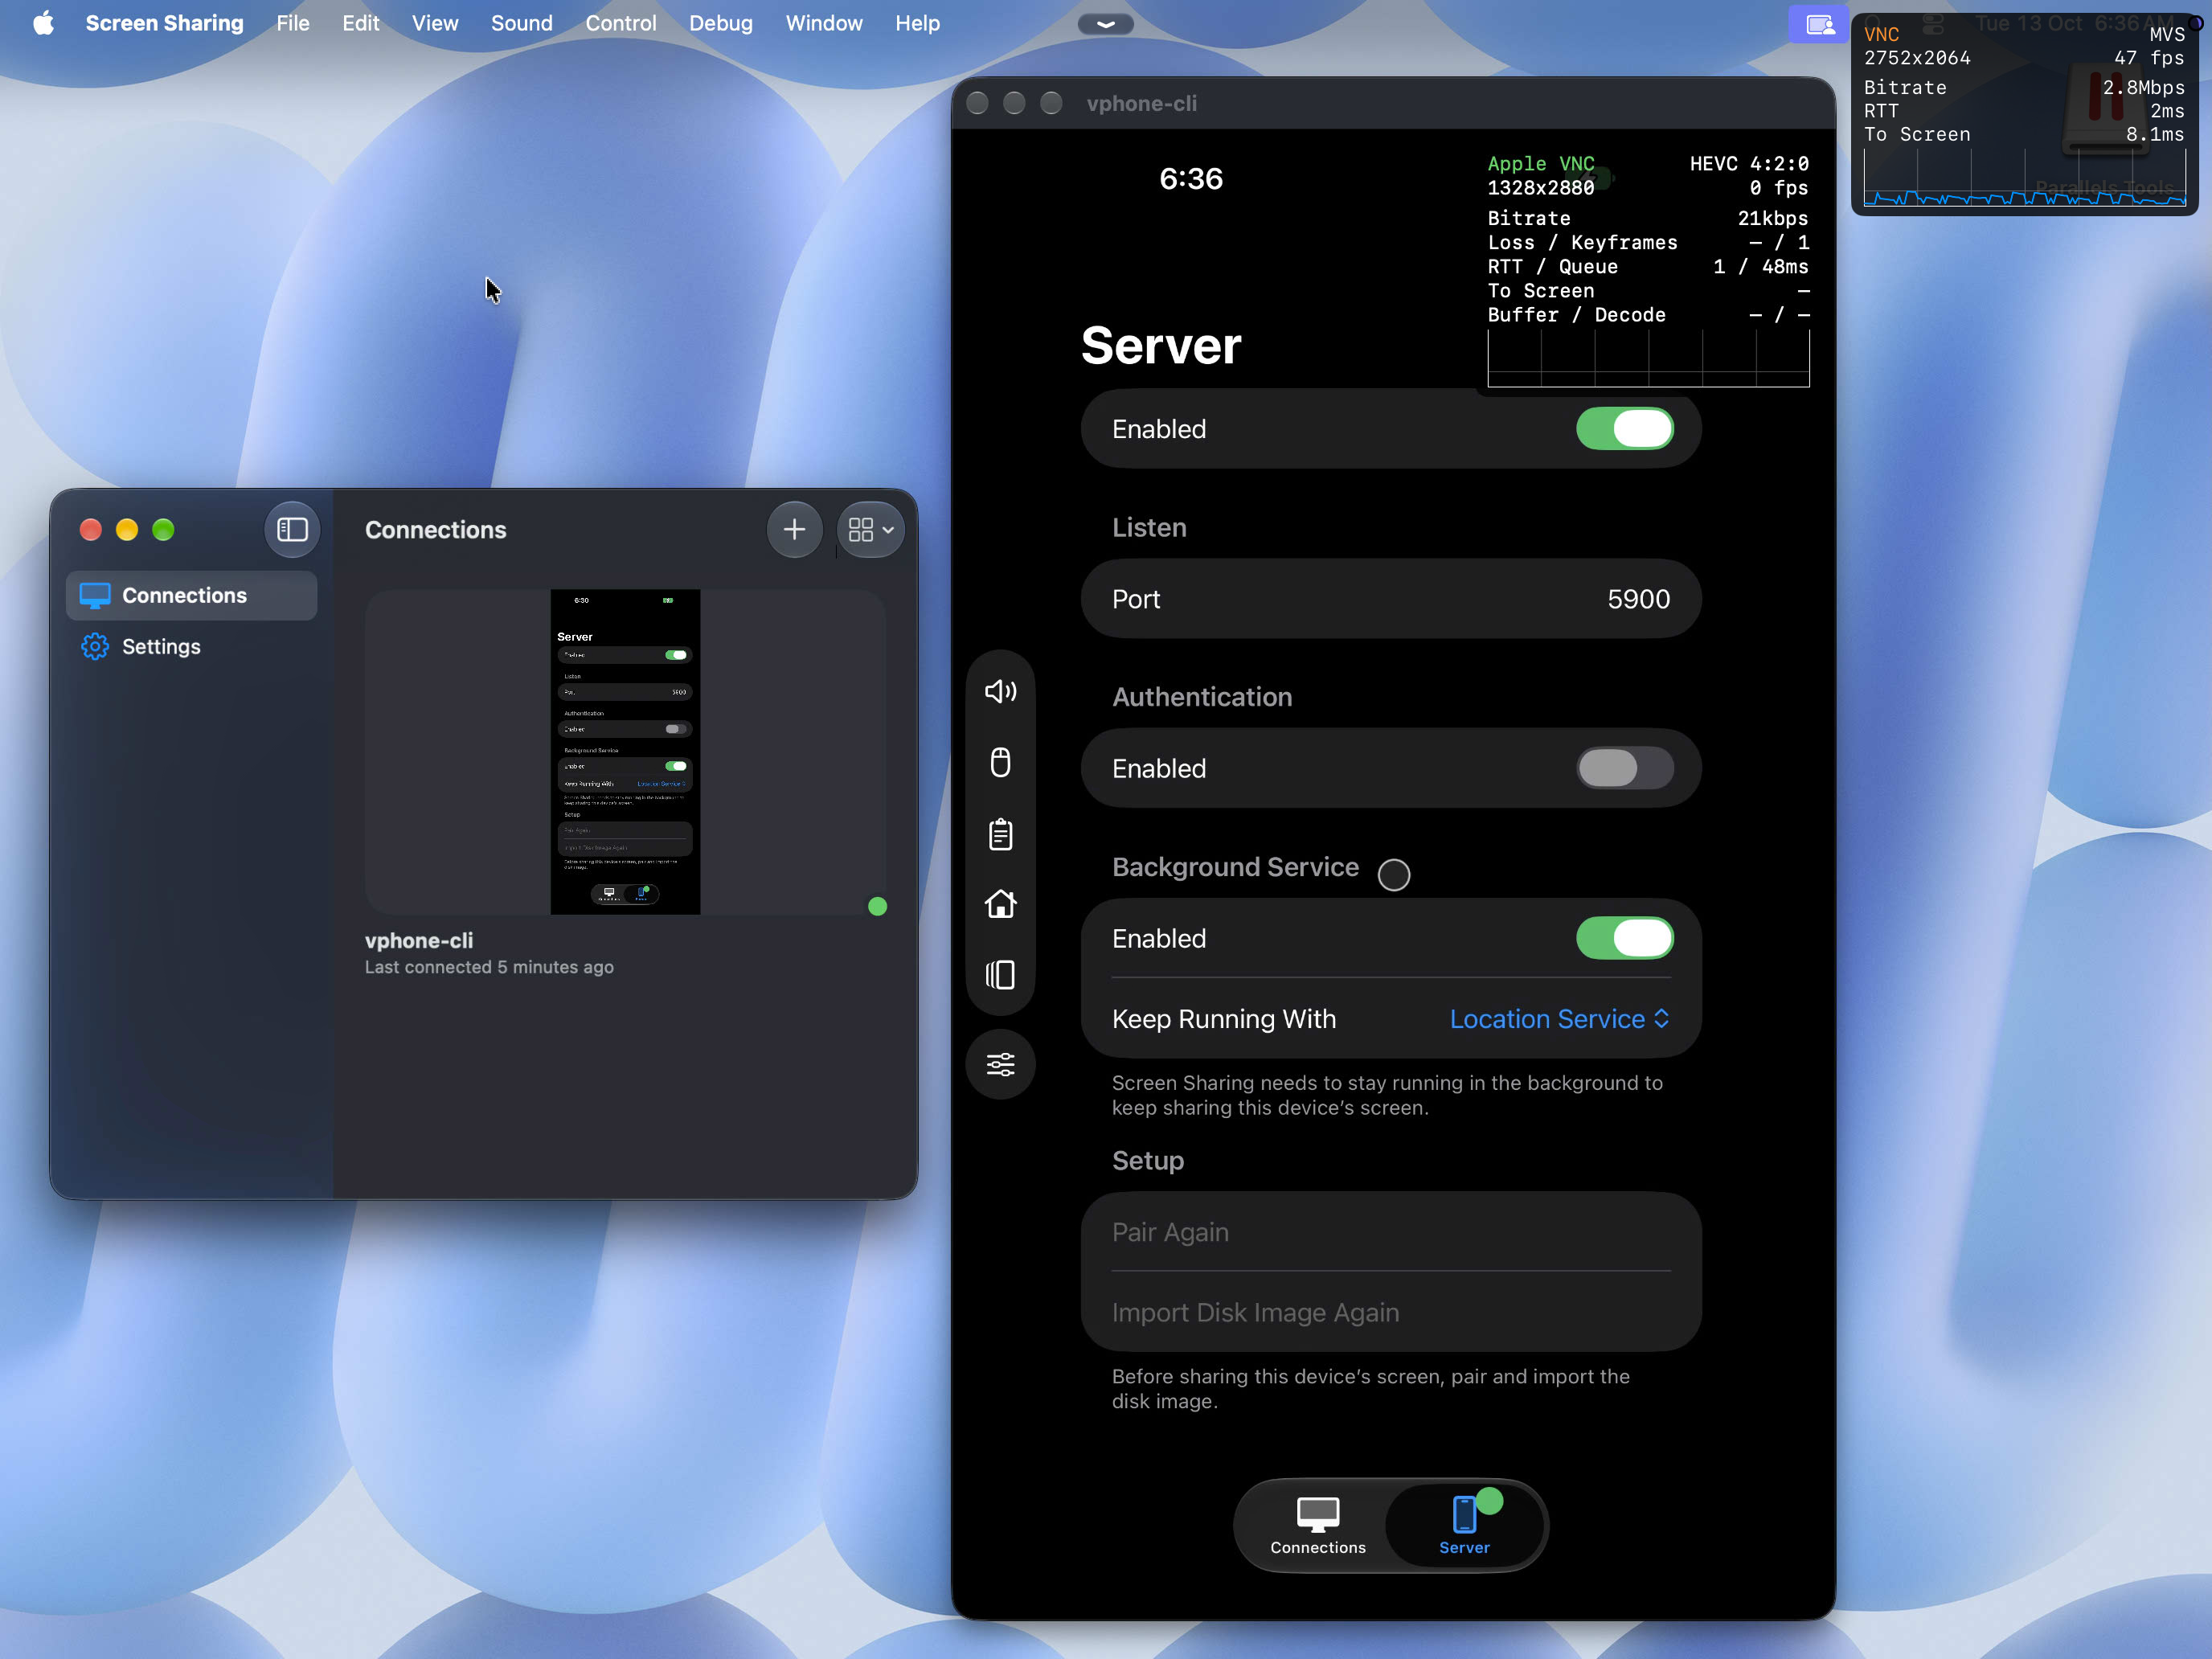This screenshot has width=2212, height=1659.
Task: Open the Screen Sharing app menu
Action: tap(165, 23)
